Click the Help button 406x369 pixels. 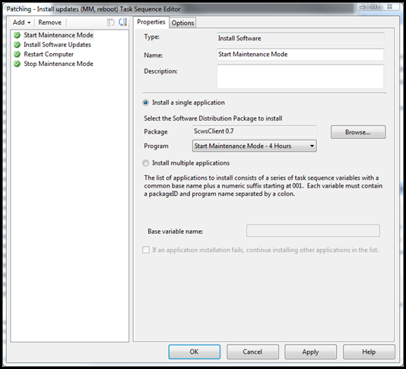tap(369, 352)
